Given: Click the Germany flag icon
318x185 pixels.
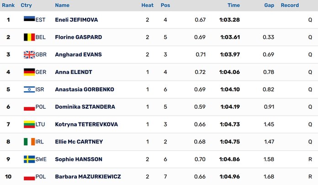Looking at the screenshot, I should pos(29,72).
